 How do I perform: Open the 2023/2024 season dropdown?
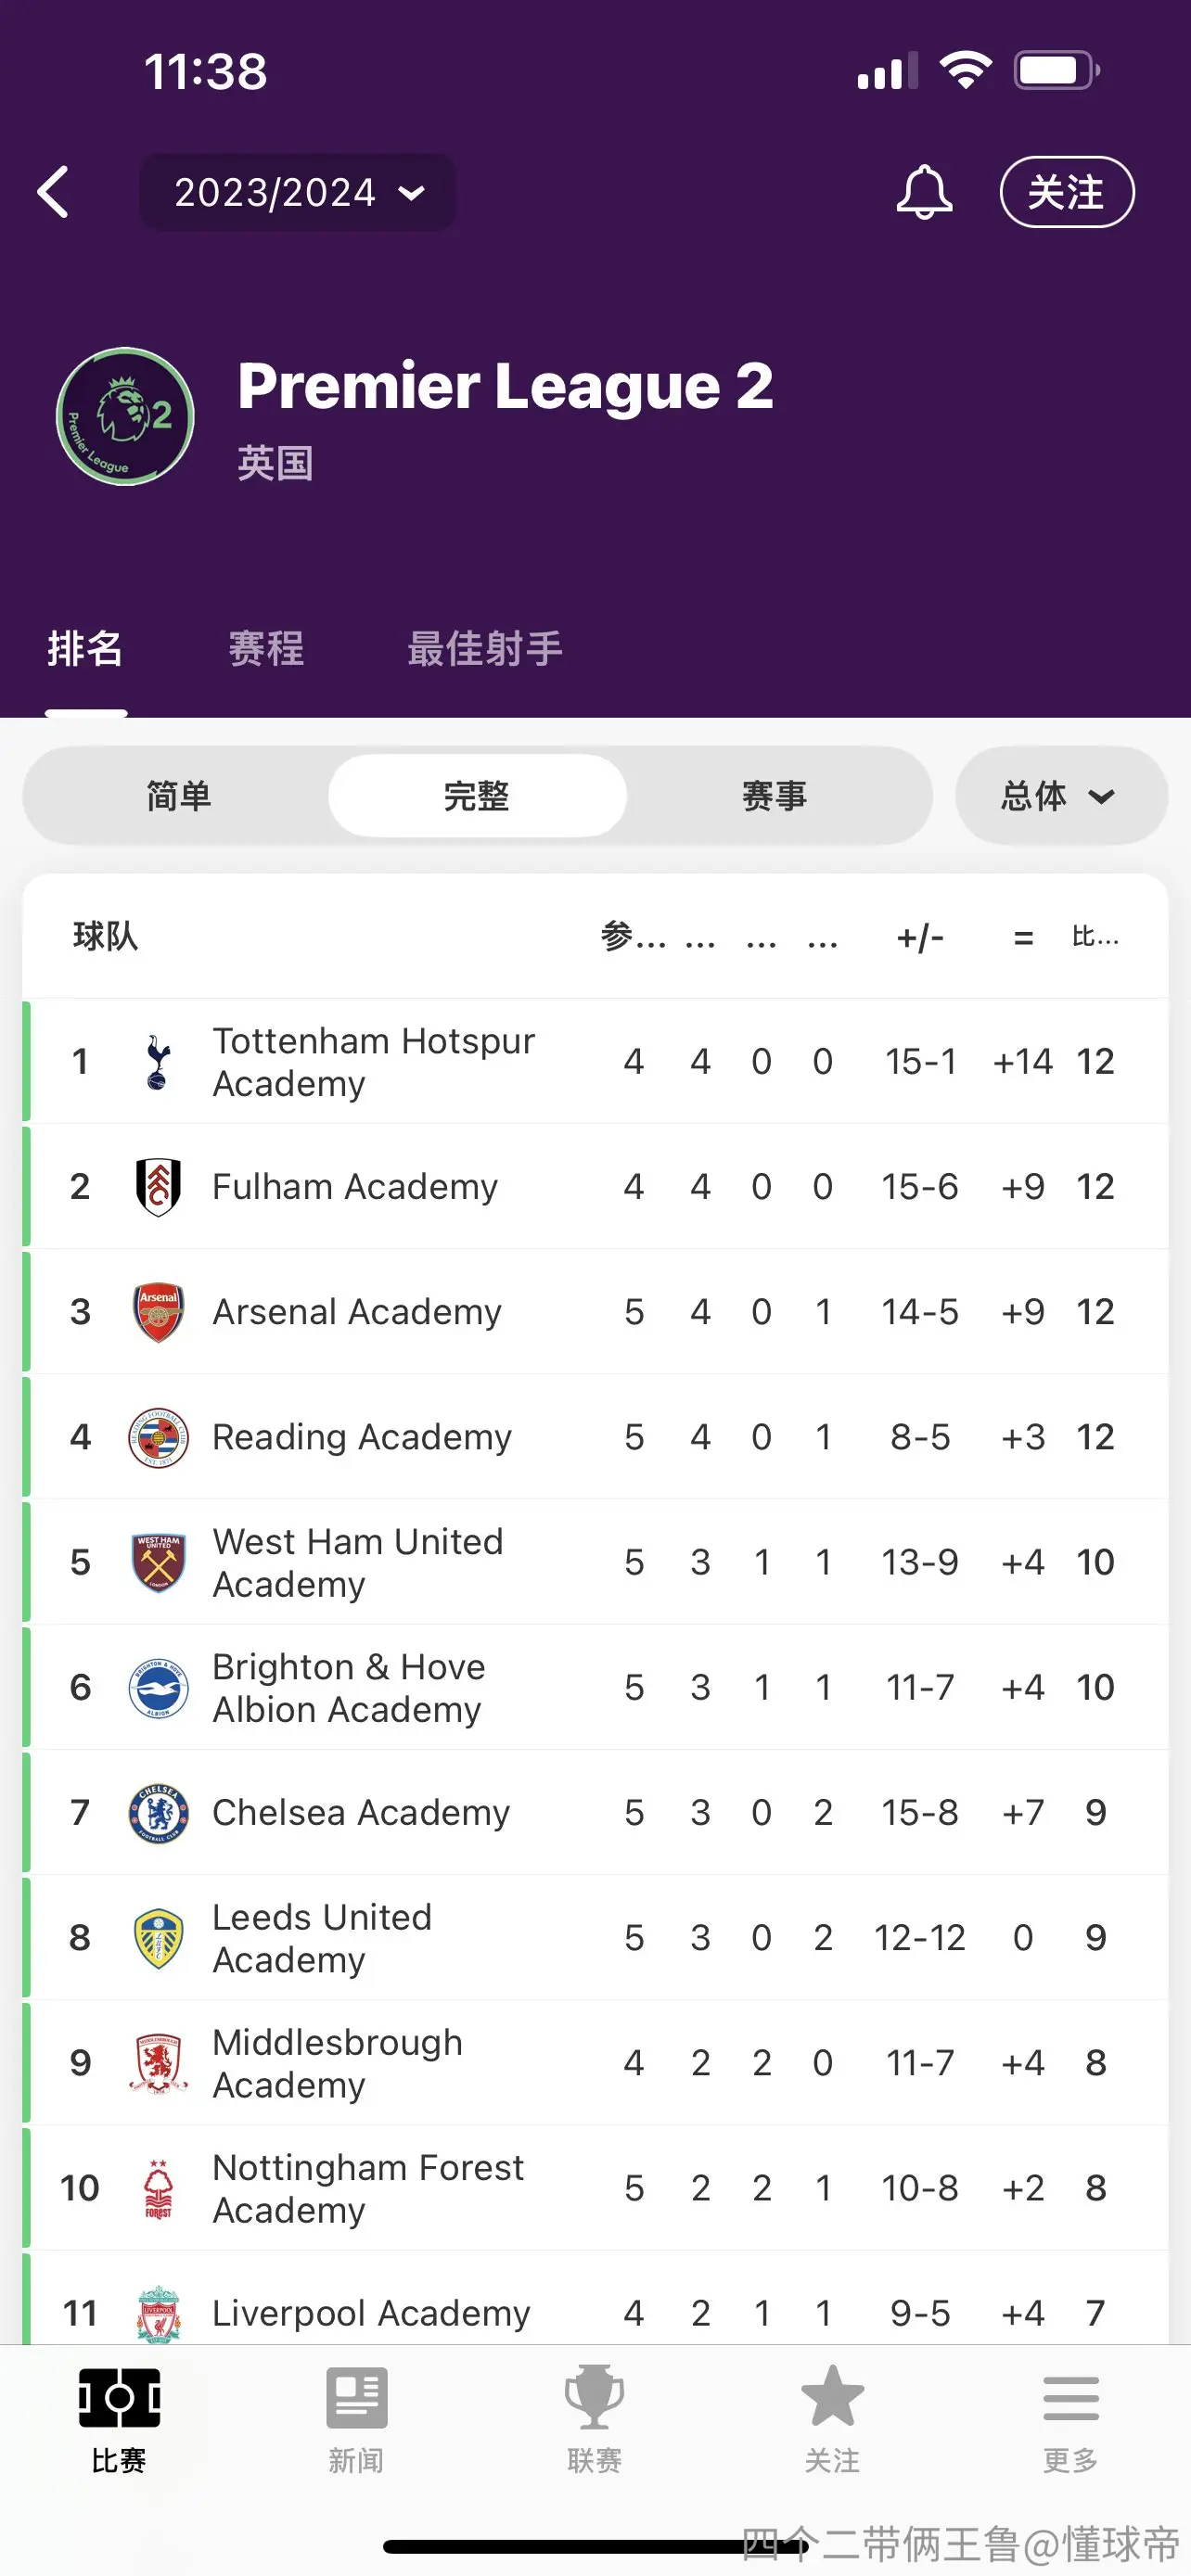(297, 192)
